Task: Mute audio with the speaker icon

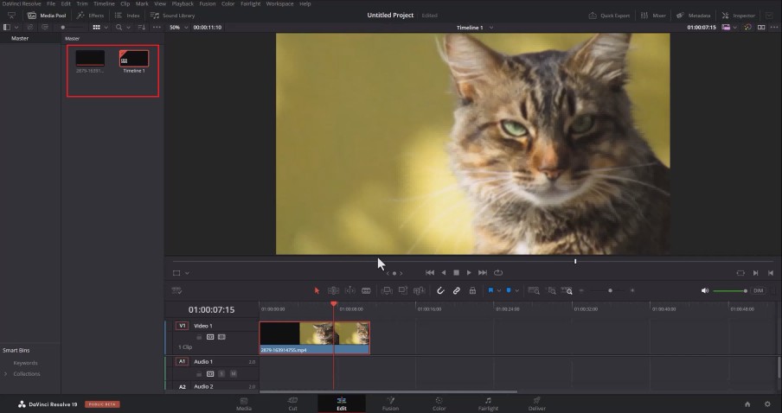Action: 705,290
